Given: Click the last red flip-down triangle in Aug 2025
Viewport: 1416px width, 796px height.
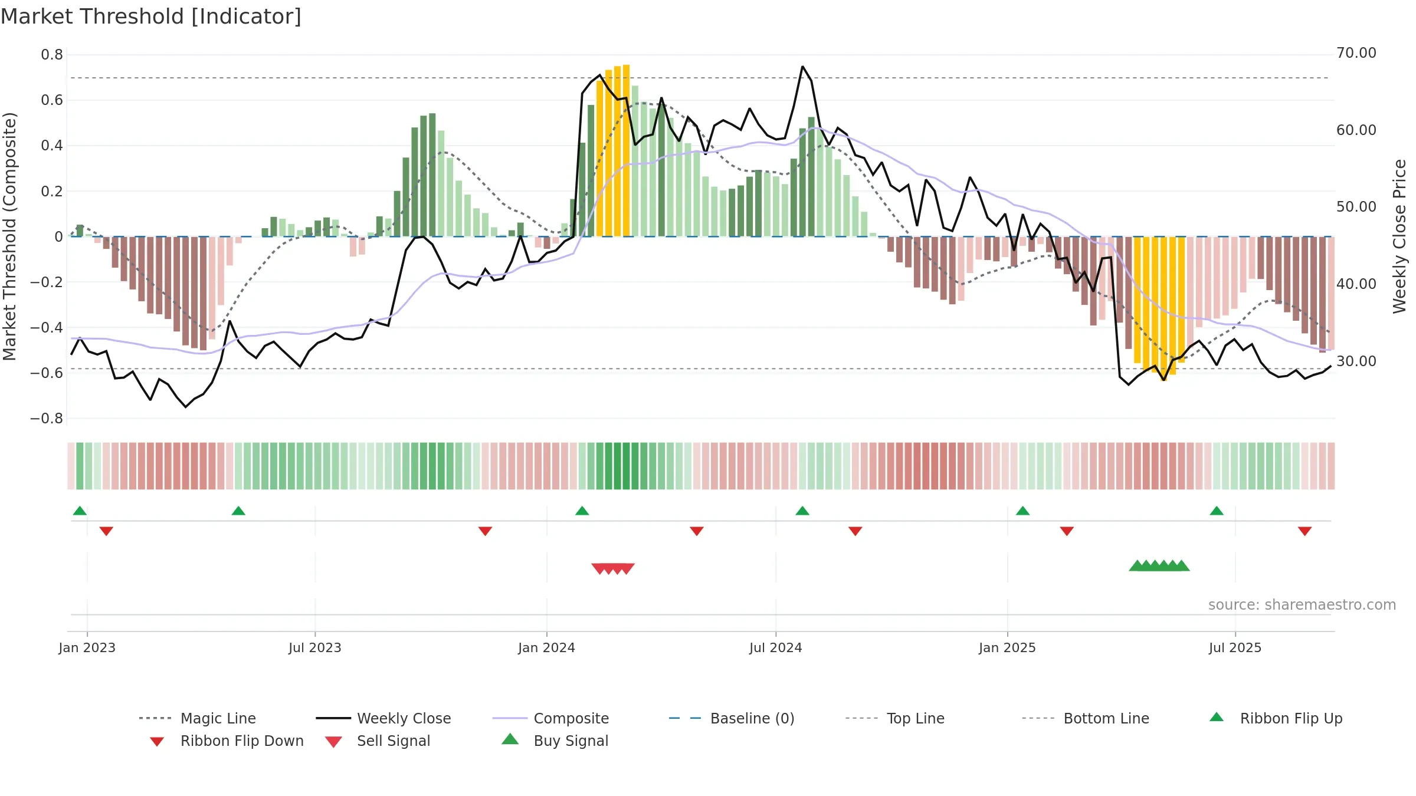Looking at the screenshot, I should (x=1305, y=531).
